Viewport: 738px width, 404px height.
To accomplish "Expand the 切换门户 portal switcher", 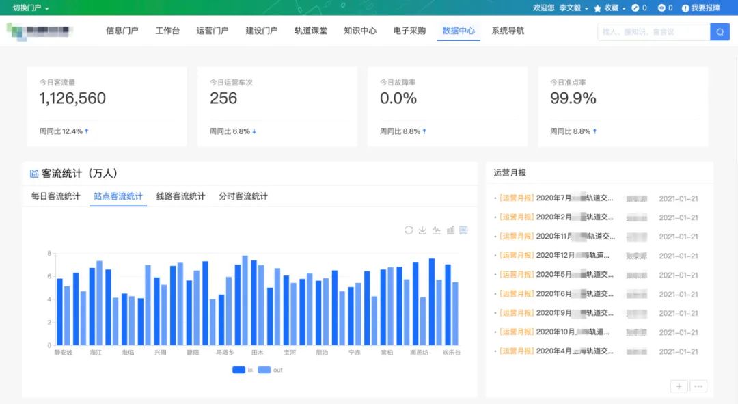I will (31, 8).
